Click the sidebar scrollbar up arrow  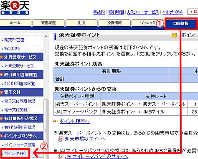click(46, 36)
